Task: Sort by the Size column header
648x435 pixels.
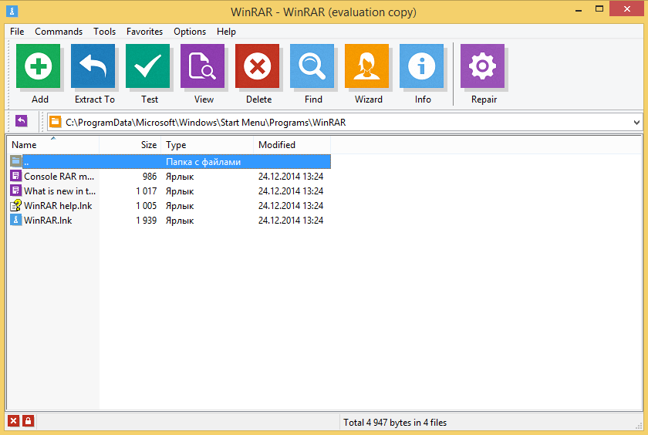Action: pos(130,145)
